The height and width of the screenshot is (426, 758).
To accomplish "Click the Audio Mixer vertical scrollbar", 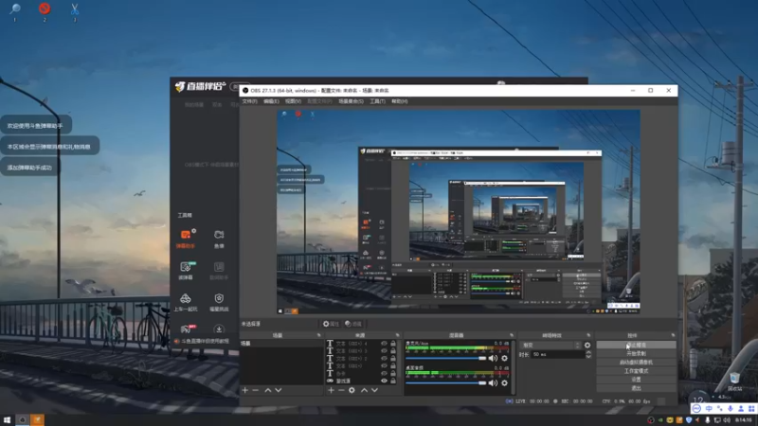I will tap(513, 367).
